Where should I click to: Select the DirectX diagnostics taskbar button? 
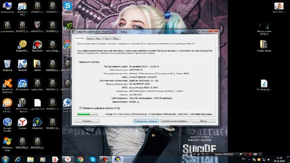pos(118,159)
